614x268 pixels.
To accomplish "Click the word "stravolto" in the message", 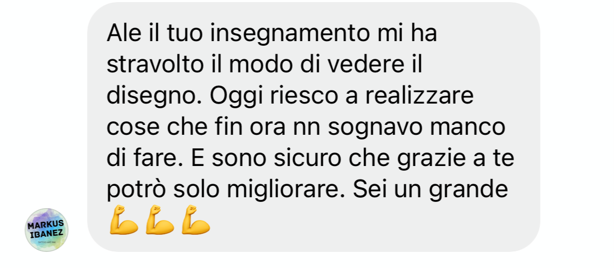I will (155, 66).
